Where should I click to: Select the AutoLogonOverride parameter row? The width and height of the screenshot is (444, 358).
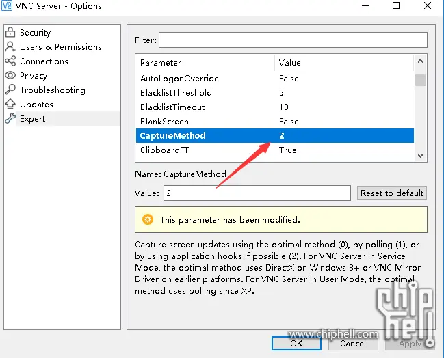click(x=275, y=79)
